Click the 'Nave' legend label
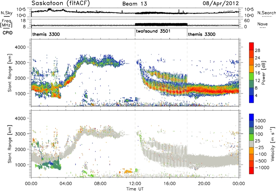This screenshot has width=276, height=191. (263, 24)
